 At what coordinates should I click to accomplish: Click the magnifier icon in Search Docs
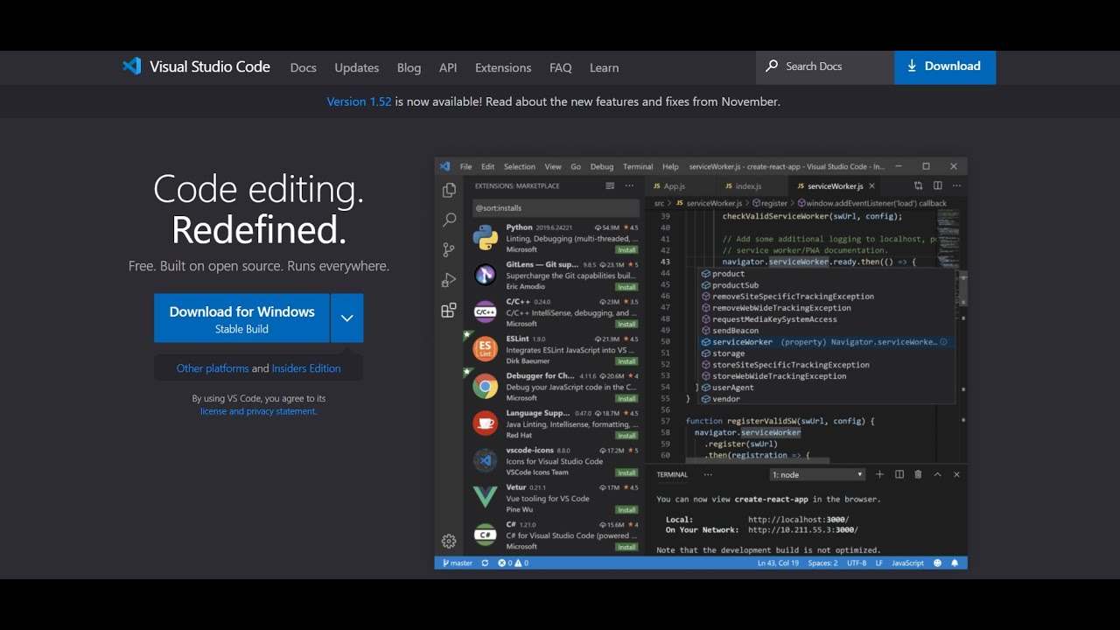point(772,66)
